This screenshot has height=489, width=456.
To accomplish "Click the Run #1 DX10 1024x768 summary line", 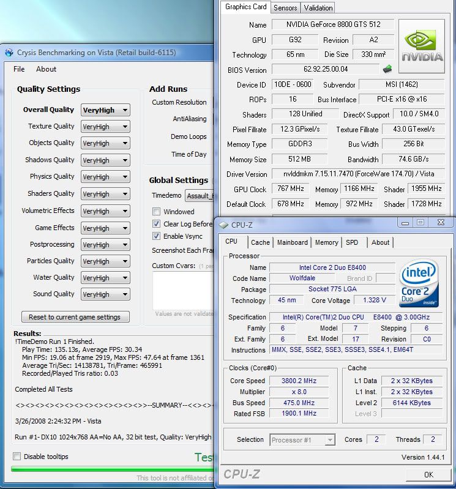I will [113, 437].
